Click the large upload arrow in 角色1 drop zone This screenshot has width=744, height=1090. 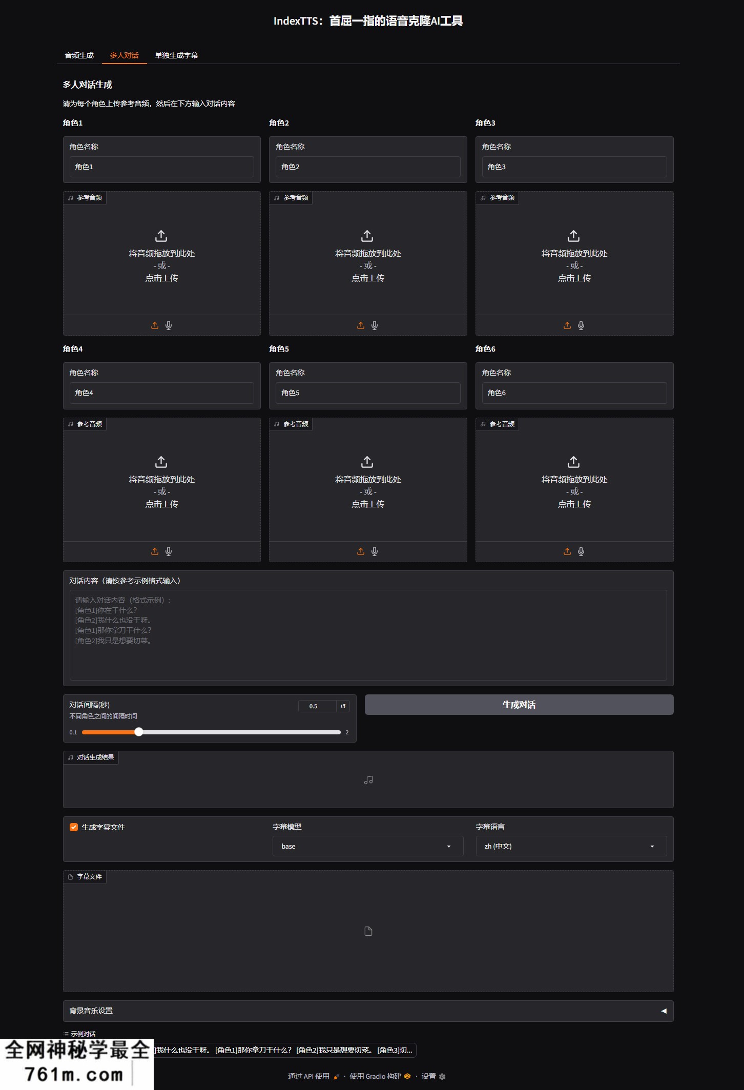point(161,236)
